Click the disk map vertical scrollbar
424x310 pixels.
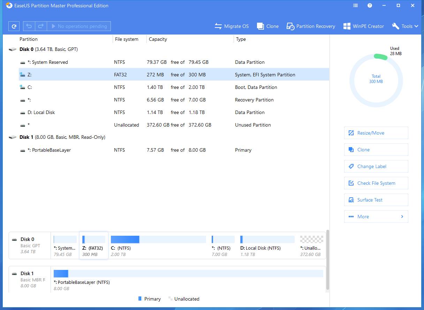pyautogui.click(x=327, y=260)
